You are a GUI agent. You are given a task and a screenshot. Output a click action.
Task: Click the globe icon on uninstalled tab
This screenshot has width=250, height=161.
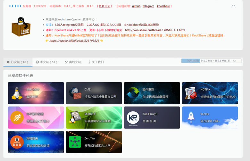37,62
